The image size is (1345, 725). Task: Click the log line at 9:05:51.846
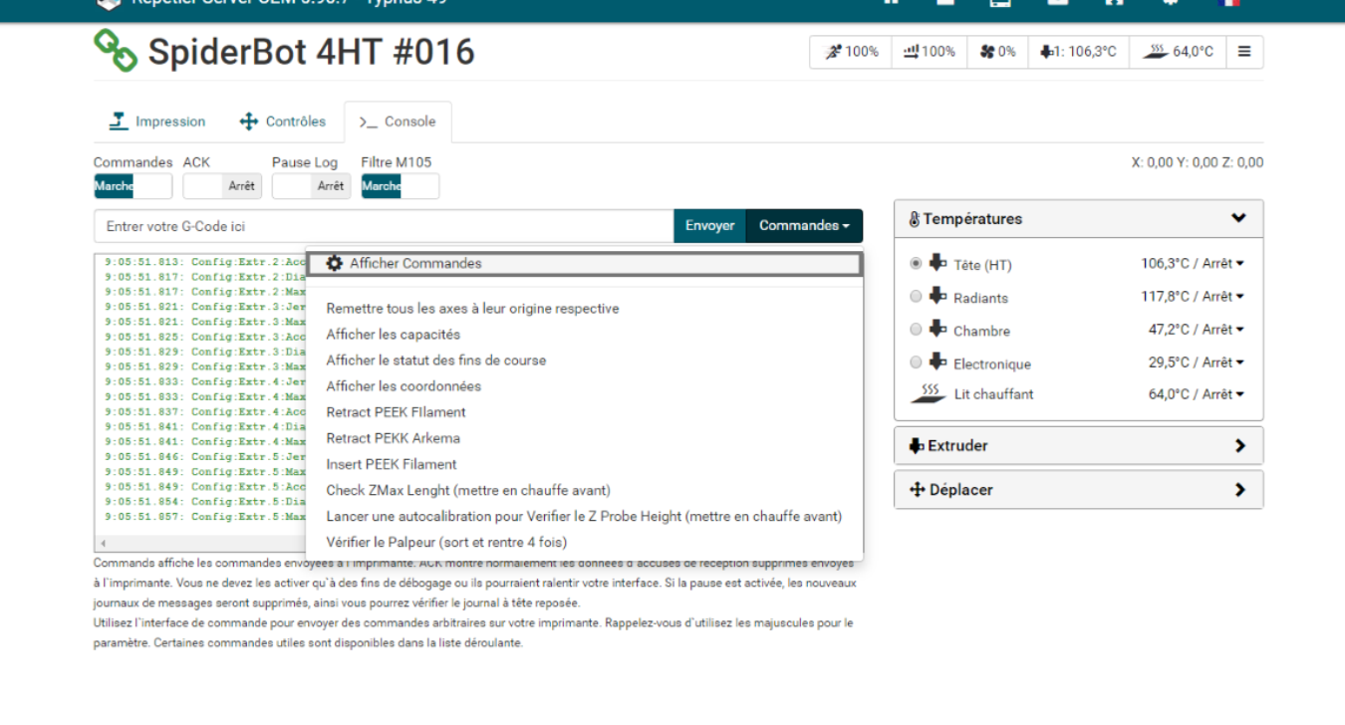(205, 456)
